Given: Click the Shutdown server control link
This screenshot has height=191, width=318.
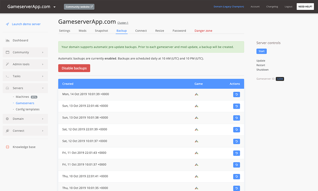Looking at the screenshot, I should click(x=262, y=70).
